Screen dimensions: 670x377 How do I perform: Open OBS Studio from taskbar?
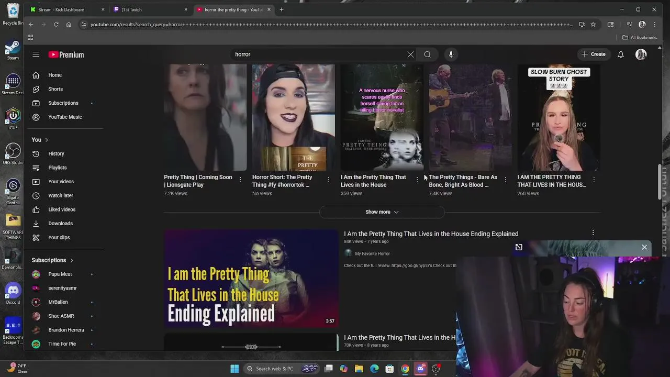[435, 369]
